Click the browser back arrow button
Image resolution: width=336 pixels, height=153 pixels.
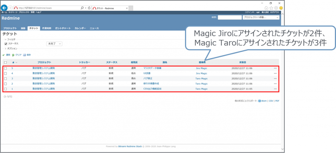point(5,8)
